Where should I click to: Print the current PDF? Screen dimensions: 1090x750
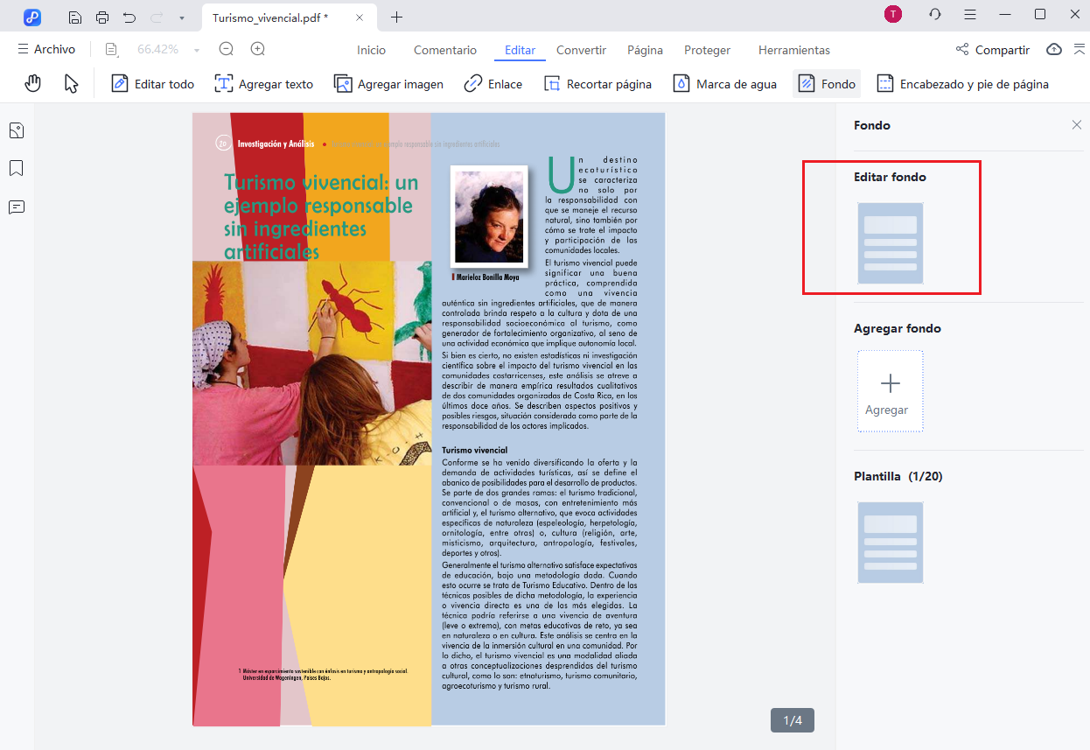(102, 17)
